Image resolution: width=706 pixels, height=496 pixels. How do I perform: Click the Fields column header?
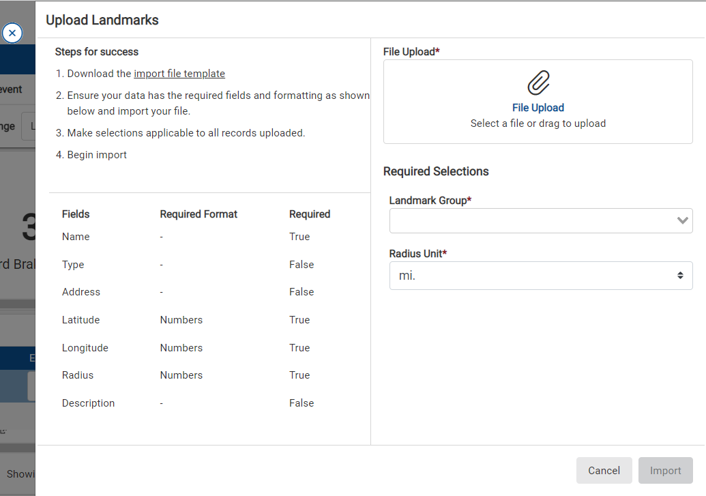pos(76,214)
